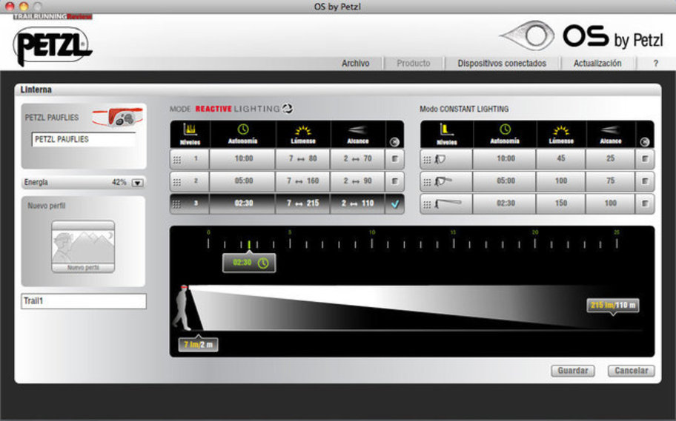Screen dimensions: 676x421
Task: Click the Nuevo perfil thumbnail
Action: pyautogui.click(x=83, y=246)
